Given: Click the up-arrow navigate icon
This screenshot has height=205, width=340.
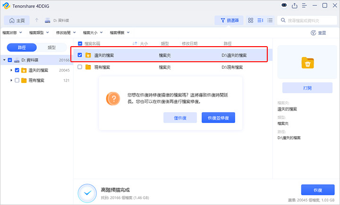Looking at the screenshot, I should (x=37, y=20).
